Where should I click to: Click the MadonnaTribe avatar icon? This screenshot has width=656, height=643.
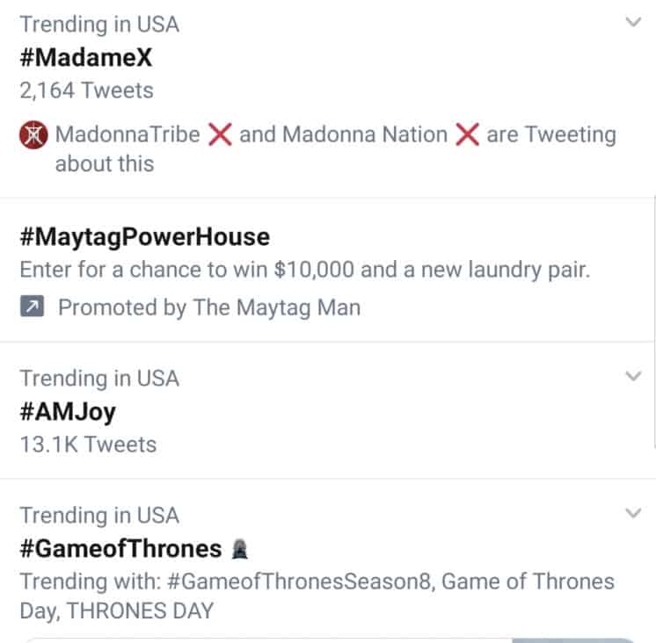click(33, 135)
